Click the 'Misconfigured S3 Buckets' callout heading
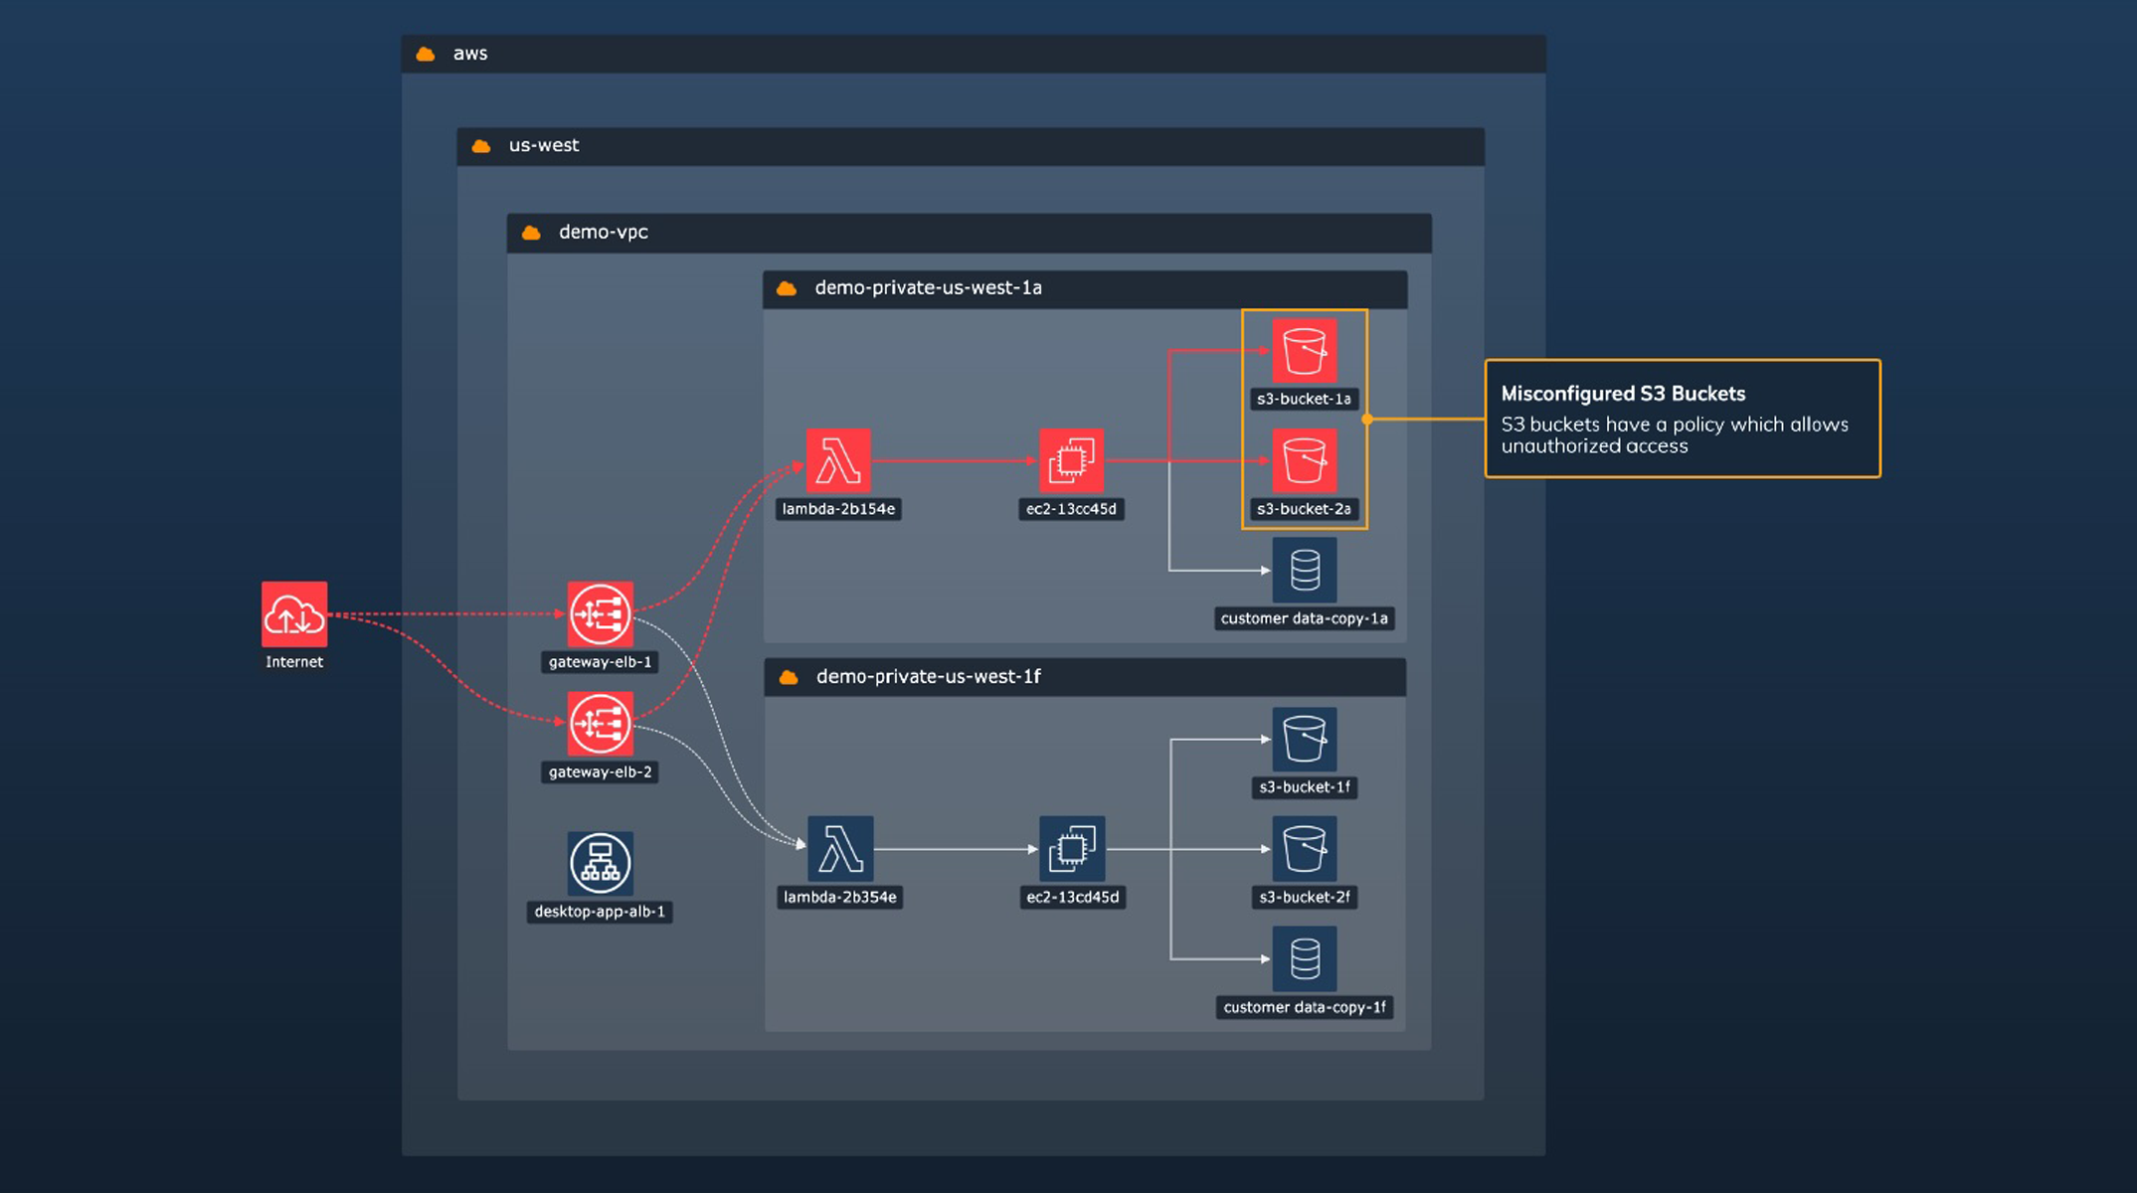Image resolution: width=2137 pixels, height=1193 pixels. pyautogui.click(x=1623, y=394)
